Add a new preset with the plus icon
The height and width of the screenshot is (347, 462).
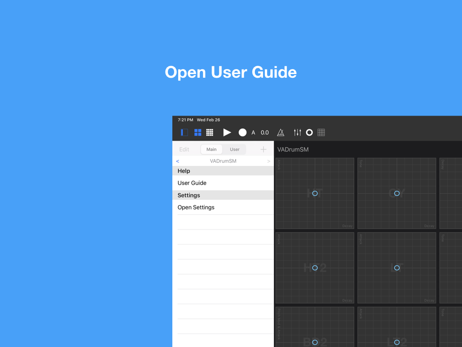[x=263, y=150]
